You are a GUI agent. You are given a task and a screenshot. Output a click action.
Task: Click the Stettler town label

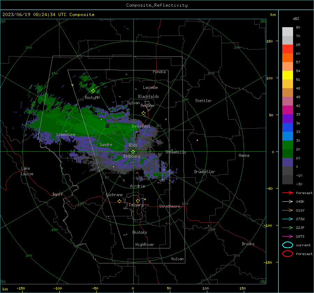pos(203,101)
